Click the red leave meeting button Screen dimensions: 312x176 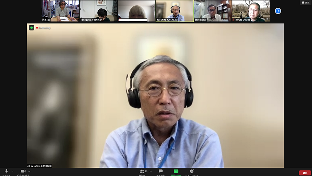[305, 173]
